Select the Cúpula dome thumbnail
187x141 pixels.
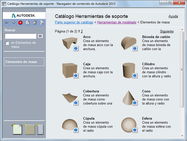(70, 125)
